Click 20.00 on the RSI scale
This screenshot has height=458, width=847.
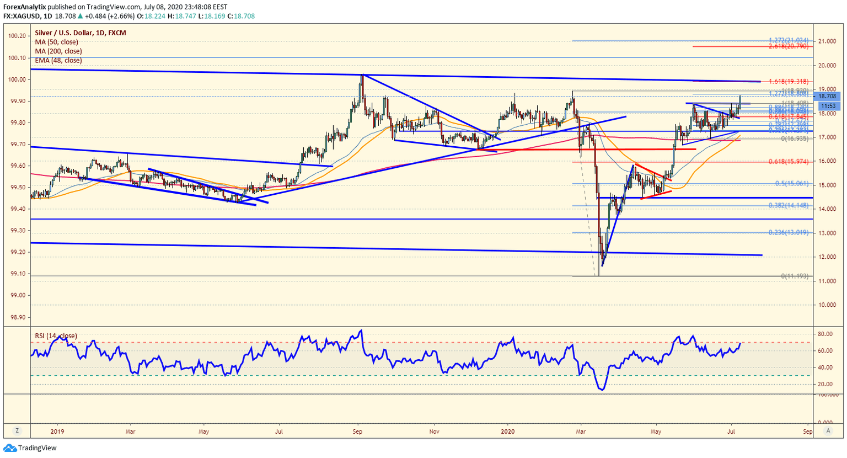825,384
